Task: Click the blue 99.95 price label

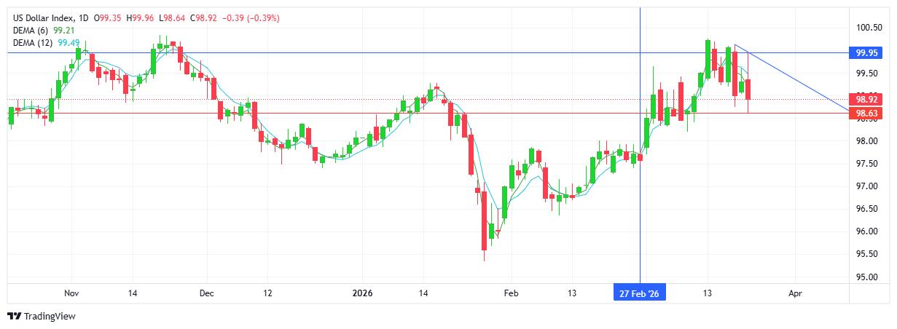Action: pos(866,53)
